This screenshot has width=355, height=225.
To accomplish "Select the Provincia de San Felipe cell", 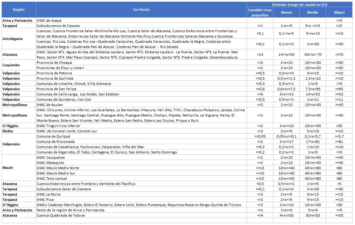I will click(x=56, y=89).
